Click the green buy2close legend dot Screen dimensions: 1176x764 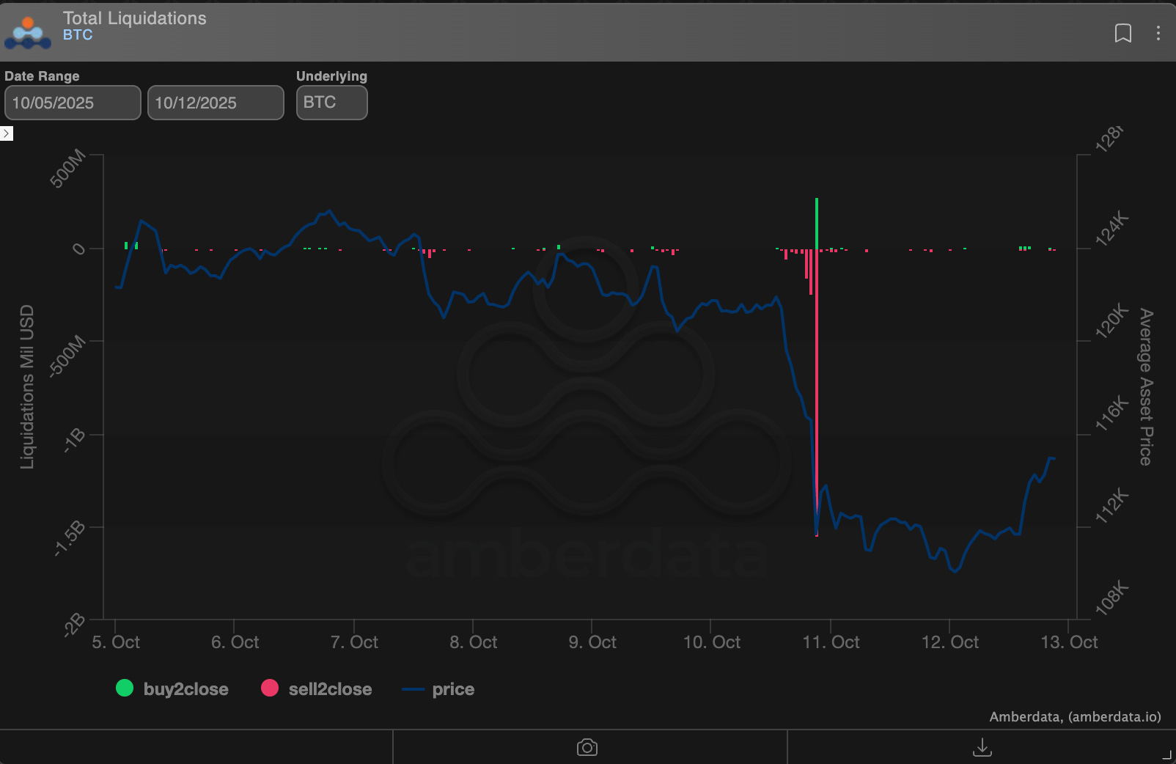pos(125,688)
